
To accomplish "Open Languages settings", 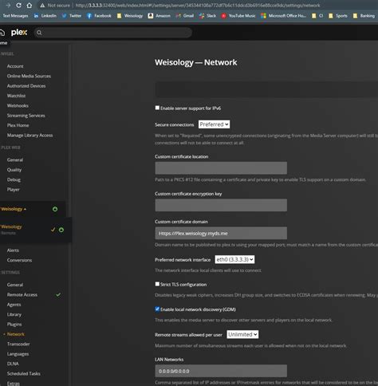I will [18, 354].
